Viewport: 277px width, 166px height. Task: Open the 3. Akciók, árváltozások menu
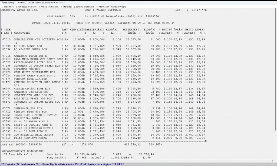[x=49, y=6]
